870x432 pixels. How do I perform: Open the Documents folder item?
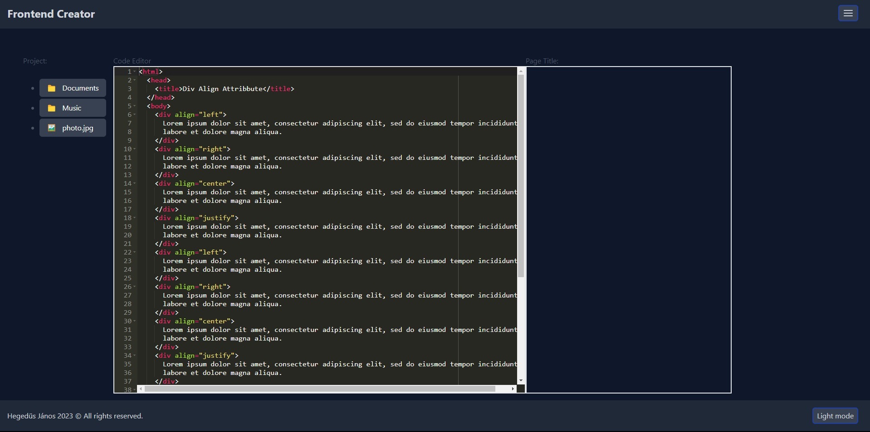coord(80,88)
